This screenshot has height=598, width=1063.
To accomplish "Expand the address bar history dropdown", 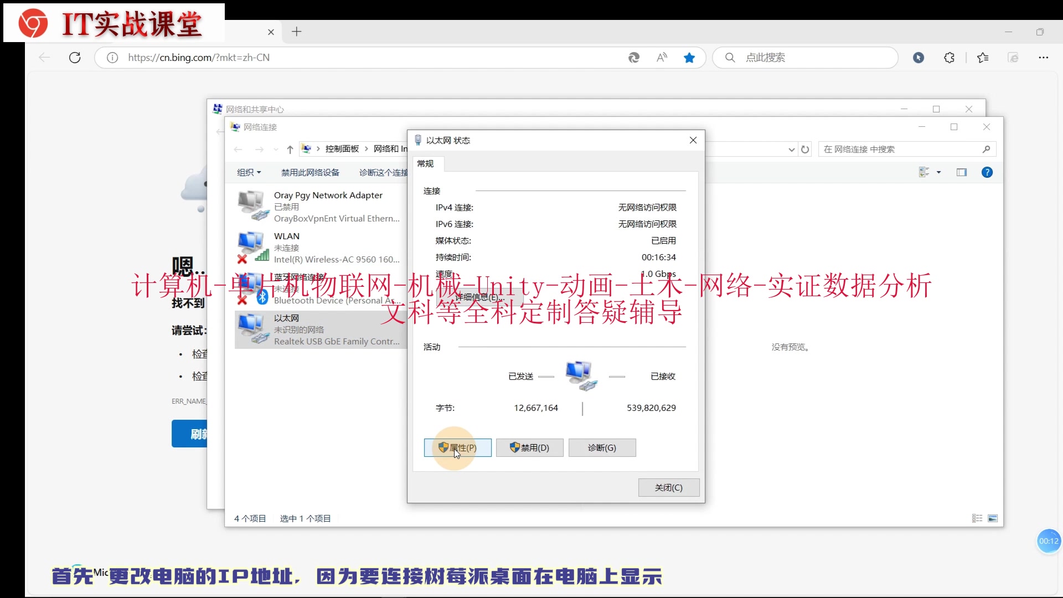I will (792, 149).
